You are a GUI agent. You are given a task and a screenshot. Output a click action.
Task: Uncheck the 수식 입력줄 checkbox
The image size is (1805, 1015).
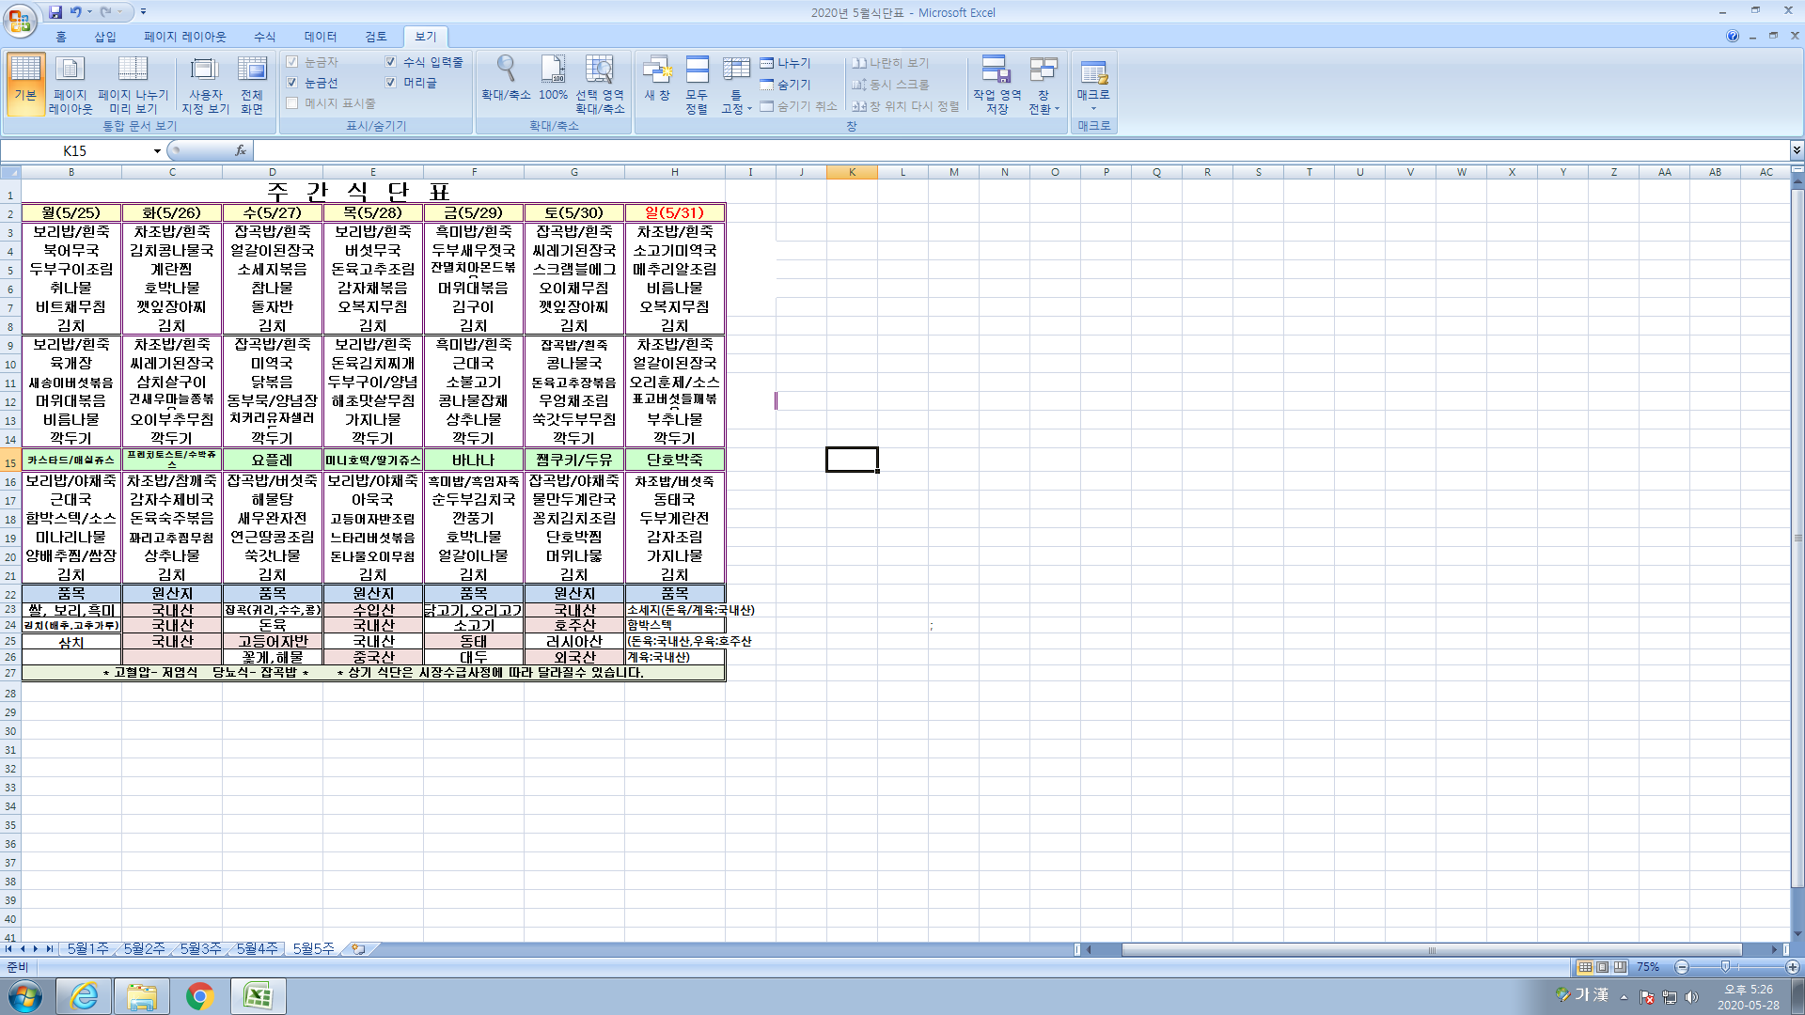click(391, 62)
